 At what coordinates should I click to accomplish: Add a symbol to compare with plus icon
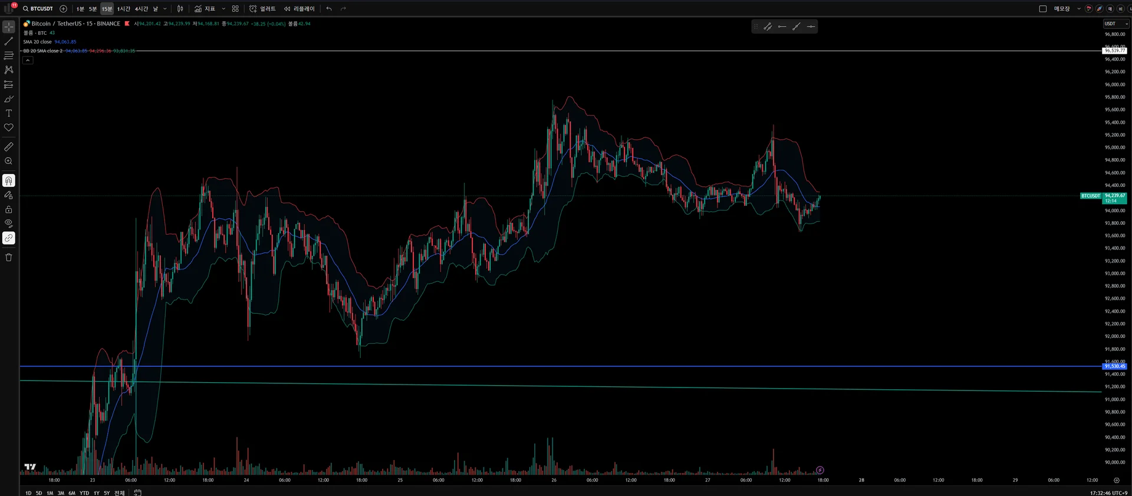tap(64, 9)
